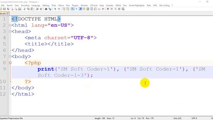Screen dimensions: 213x120
Task: Click the Save Recorded Macro icon
Action: (123, 9)
